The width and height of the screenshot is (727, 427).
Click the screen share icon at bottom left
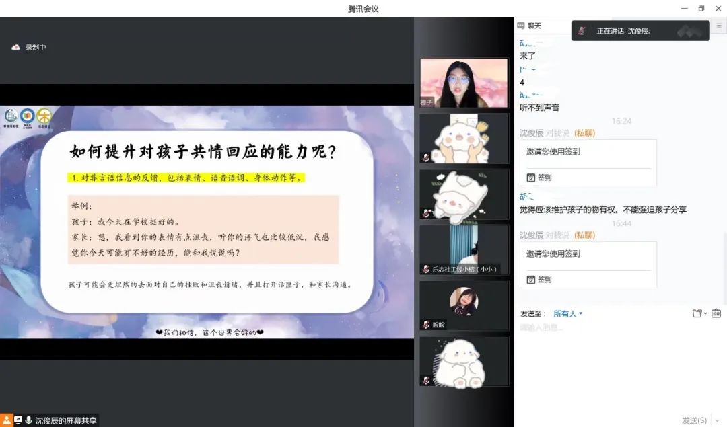pyautogui.click(x=18, y=420)
